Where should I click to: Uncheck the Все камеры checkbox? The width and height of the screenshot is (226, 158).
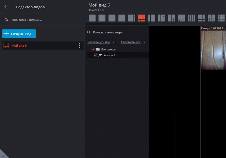click(93, 49)
